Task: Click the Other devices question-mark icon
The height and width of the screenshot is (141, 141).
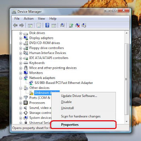Action: (26, 88)
